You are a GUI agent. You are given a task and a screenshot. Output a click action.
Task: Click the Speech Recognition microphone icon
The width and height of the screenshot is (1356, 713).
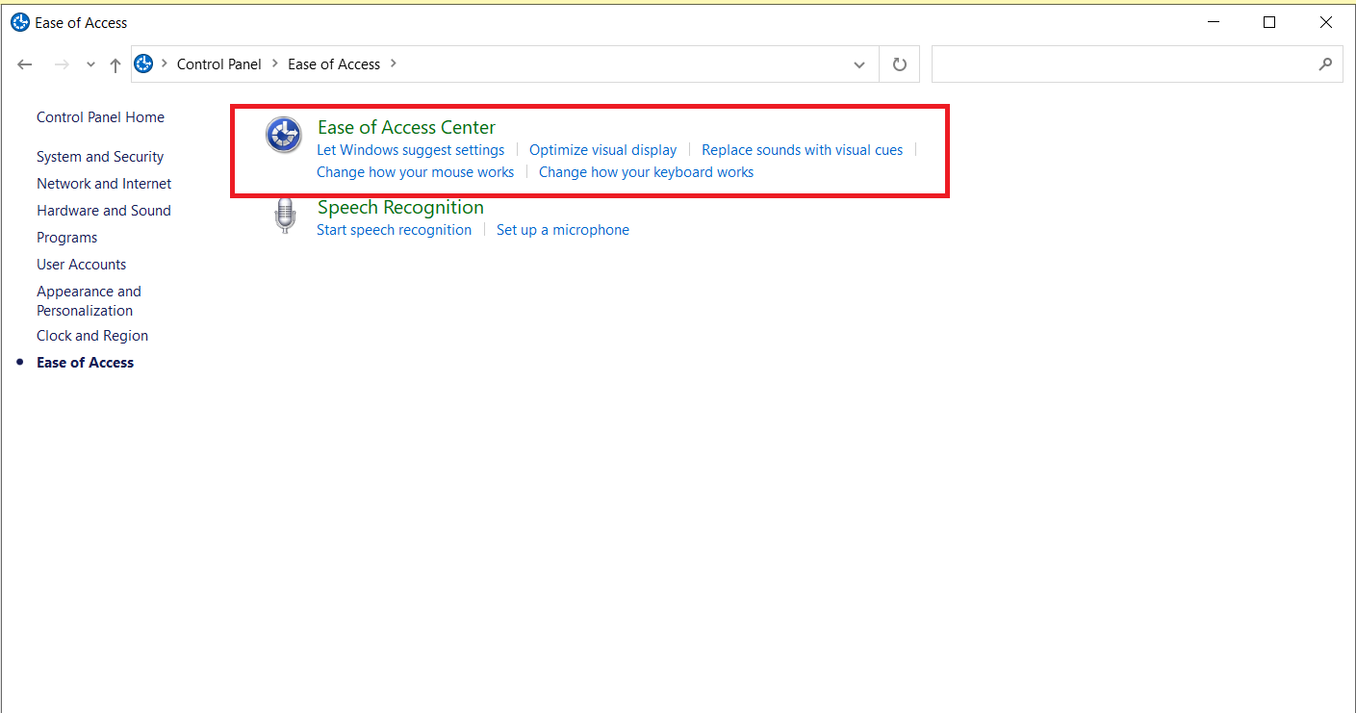[284, 216]
